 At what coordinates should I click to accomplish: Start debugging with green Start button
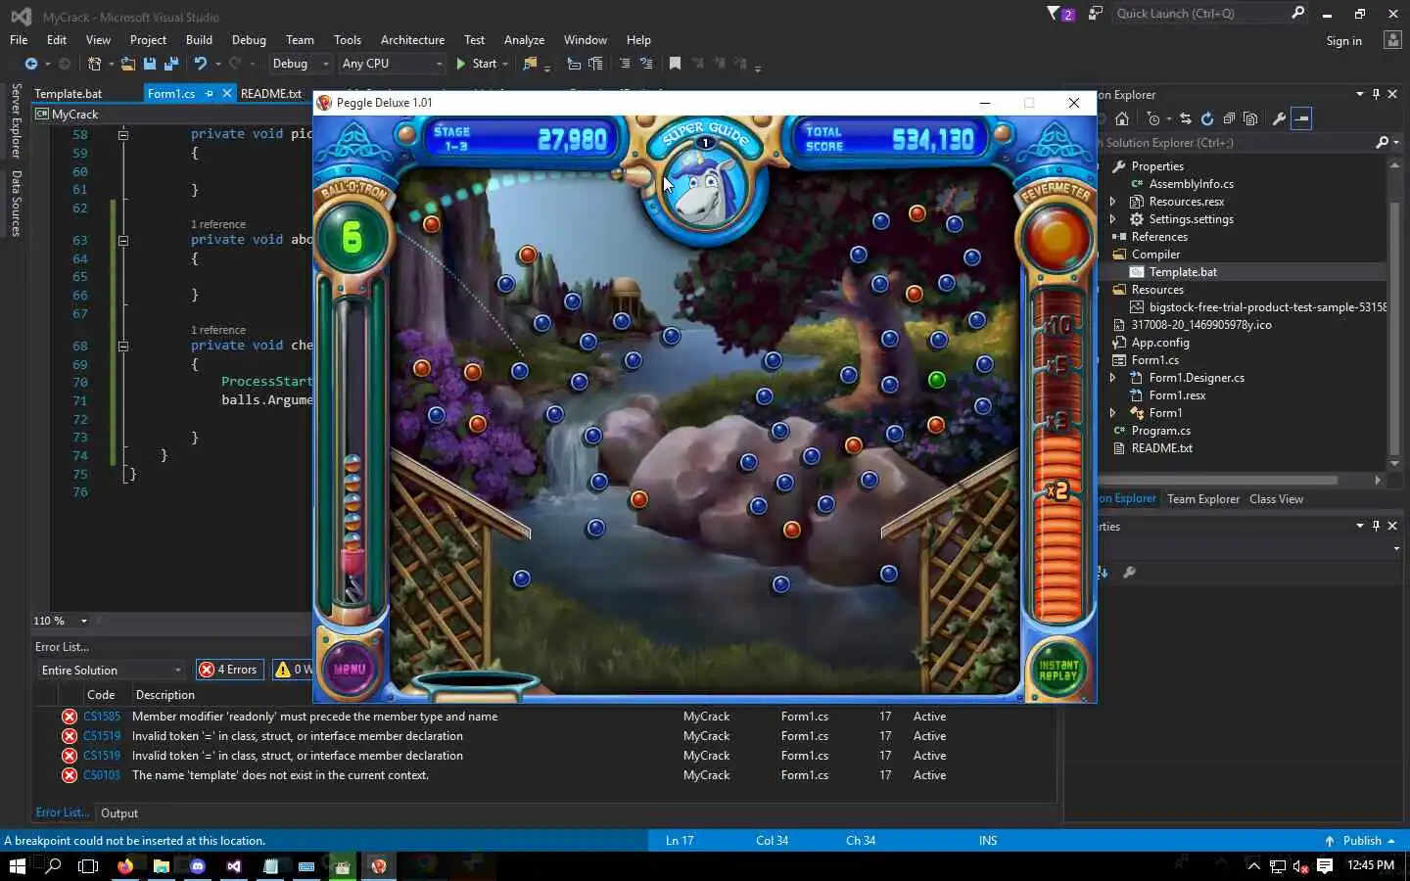[x=476, y=64]
